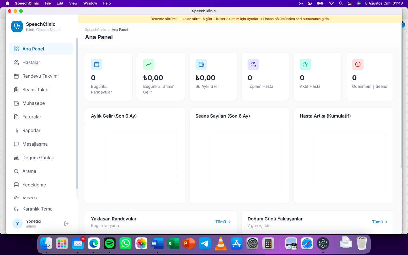Open Spotify from the Dock

(110, 243)
